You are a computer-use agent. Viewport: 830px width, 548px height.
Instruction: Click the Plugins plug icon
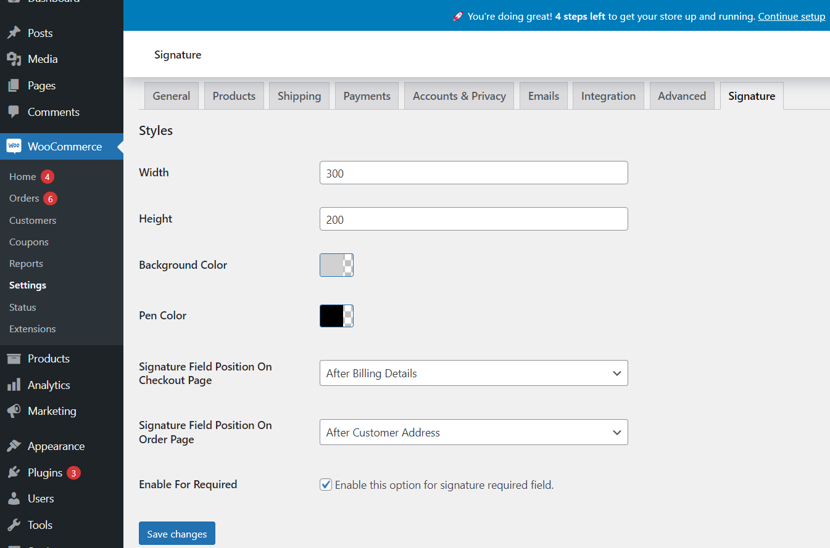pyautogui.click(x=14, y=473)
